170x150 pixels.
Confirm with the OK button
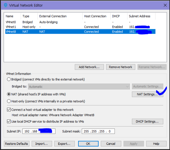coord(88,144)
